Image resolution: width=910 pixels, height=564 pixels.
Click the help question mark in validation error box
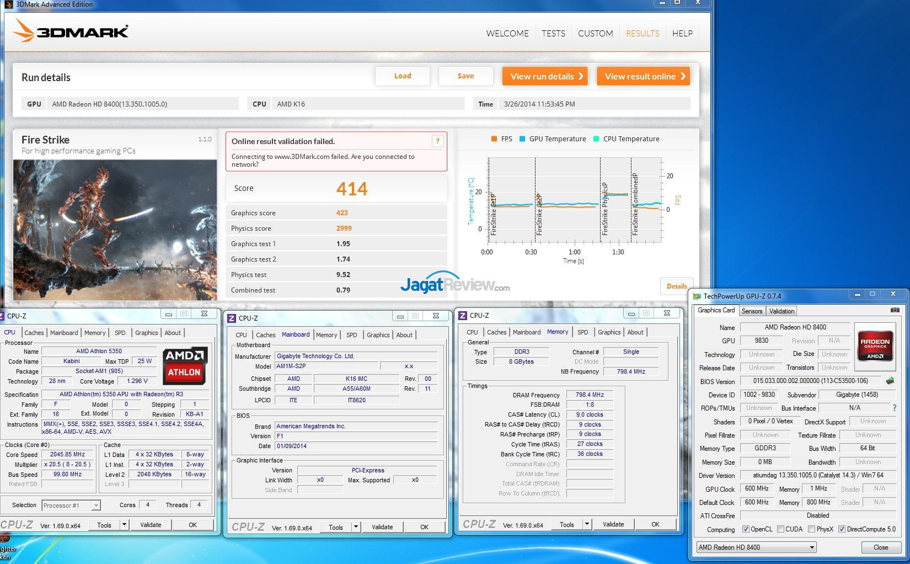click(437, 141)
